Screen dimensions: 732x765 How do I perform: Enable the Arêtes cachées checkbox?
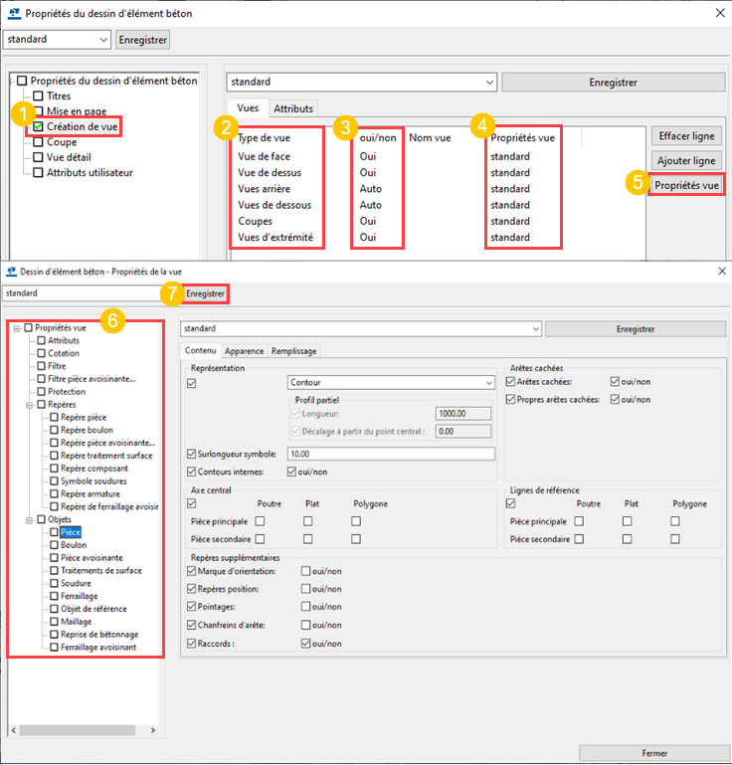tap(511, 382)
